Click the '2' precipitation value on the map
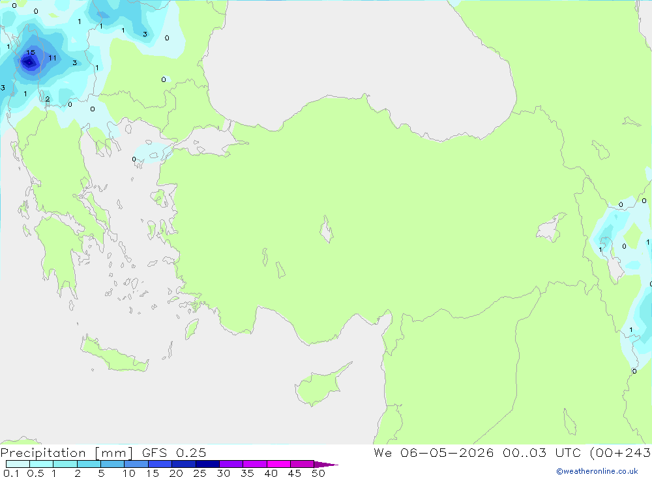This screenshot has height=477, width=652. pos(48,99)
